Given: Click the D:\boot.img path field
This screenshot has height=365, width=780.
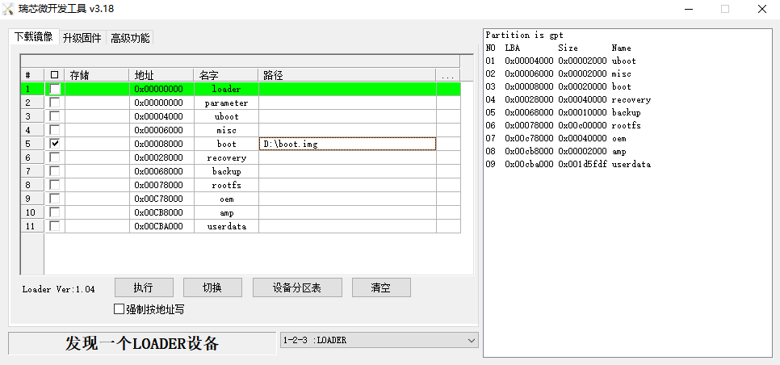Looking at the screenshot, I should [x=347, y=144].
